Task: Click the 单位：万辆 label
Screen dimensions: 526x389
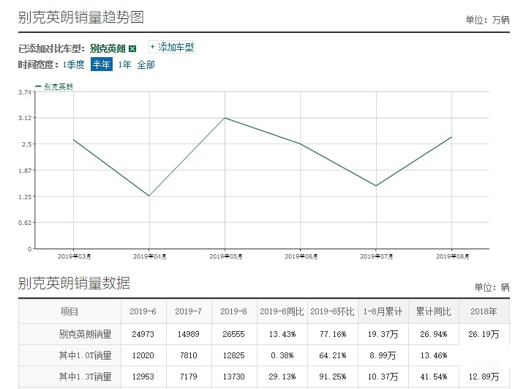Action: [x=487, y=20]
